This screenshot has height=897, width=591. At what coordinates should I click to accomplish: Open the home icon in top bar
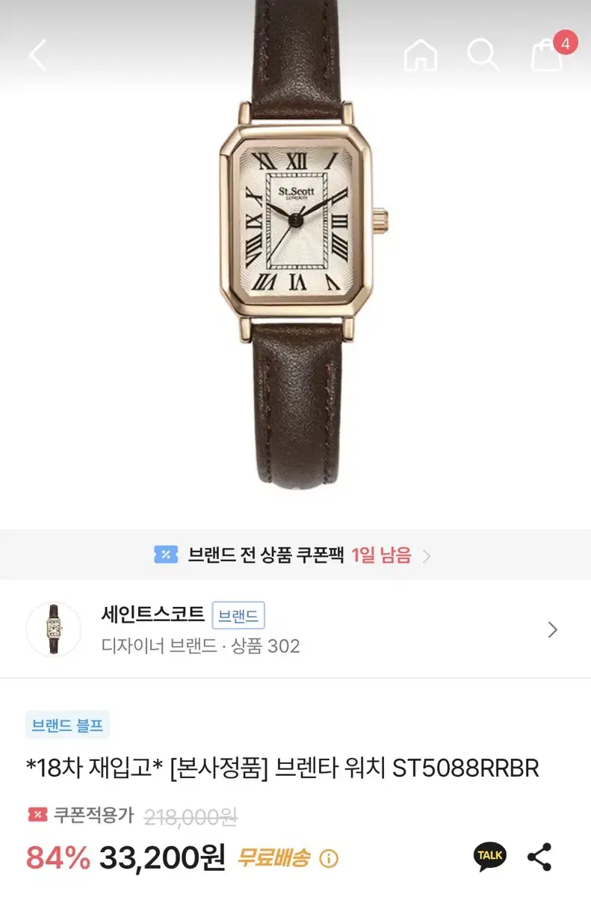(421, 55)
